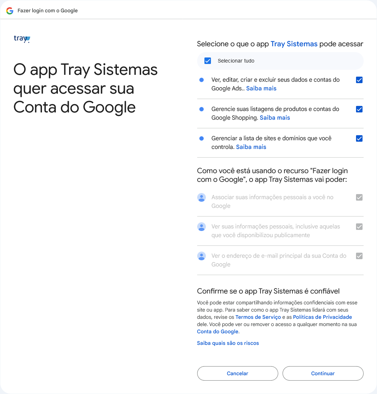Click the greyed endereço de e-mail checkbox

coord(359,256)
